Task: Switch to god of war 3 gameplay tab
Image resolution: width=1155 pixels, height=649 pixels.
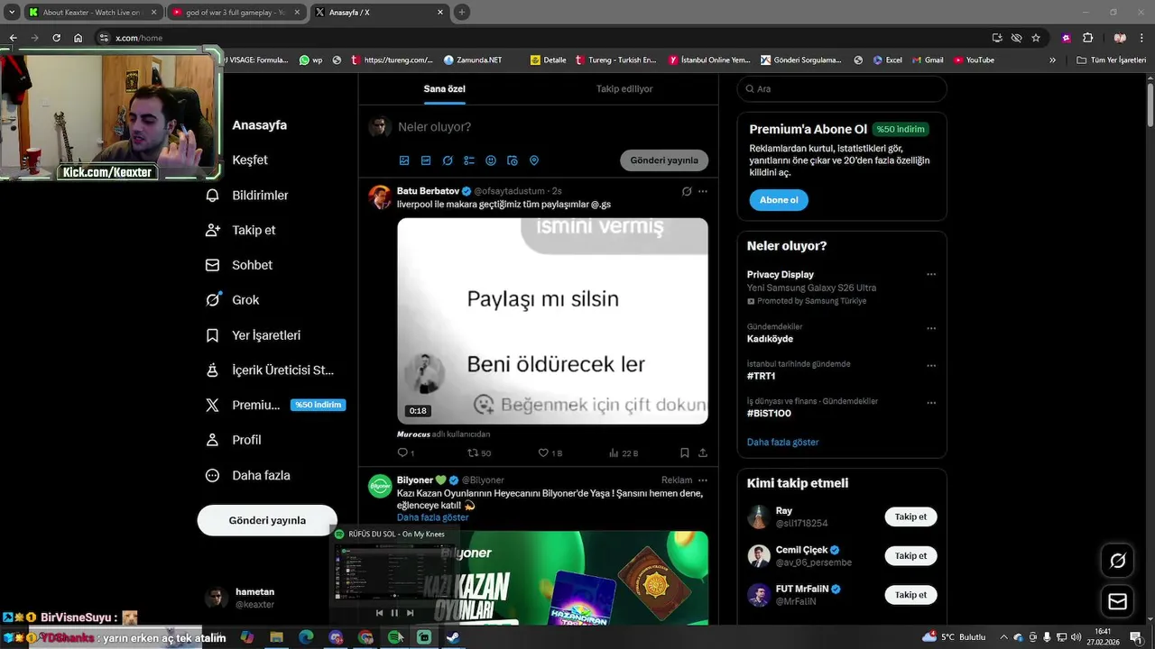Action: [x=236, y=13]
